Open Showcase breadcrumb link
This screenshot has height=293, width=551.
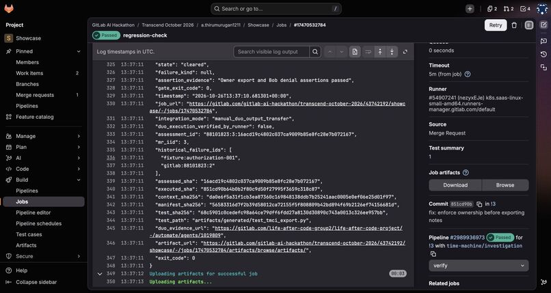[258, 25]
